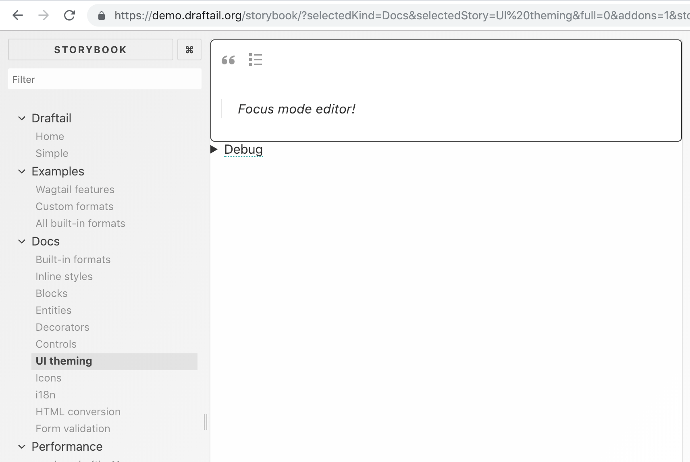Open the Inline styles documentation
The image size is (690, 462).
click(64, 276)
